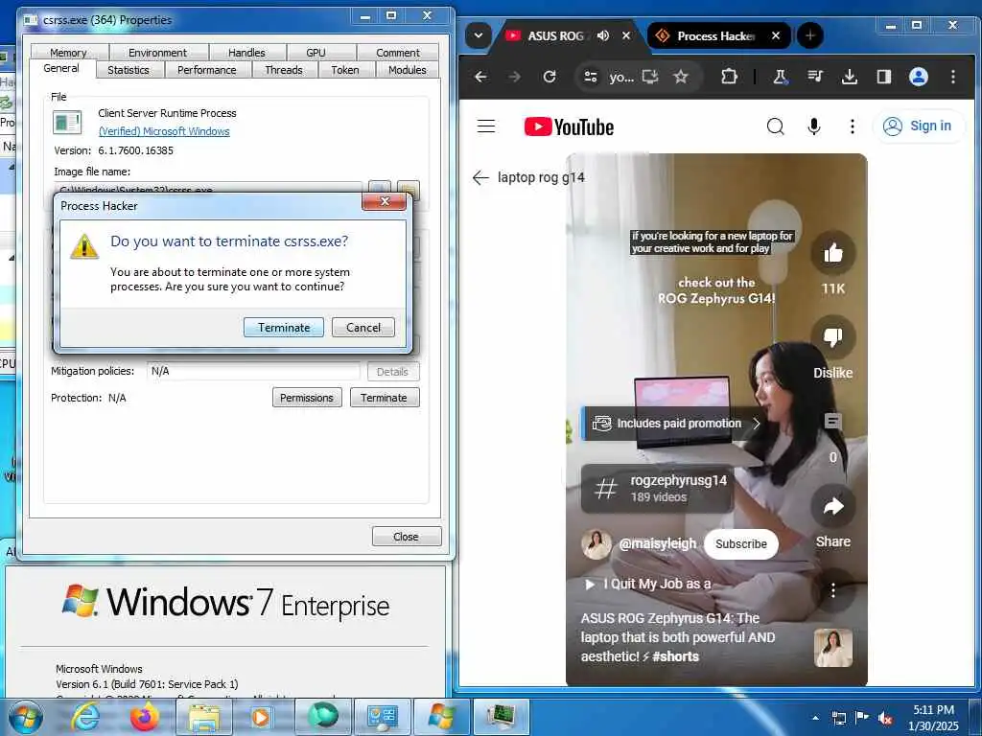Open YouTube search

coord(775,126)
